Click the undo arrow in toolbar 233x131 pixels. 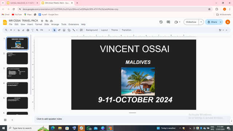19,30
